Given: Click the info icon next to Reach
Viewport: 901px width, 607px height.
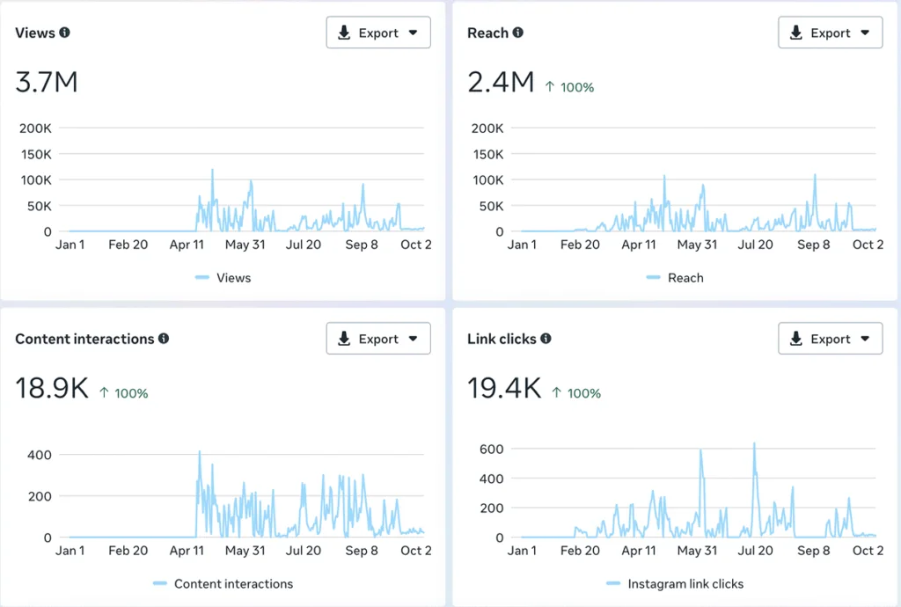Looking at the screenshot, I should pyautogui.click(x=517, y=33).
